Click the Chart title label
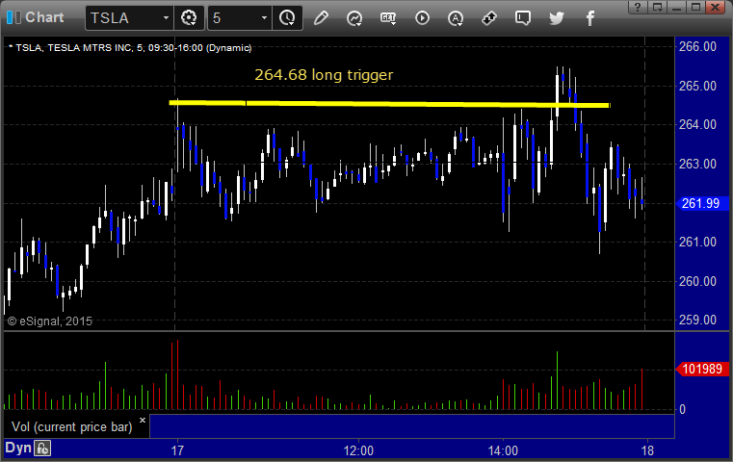 (x=44, y=17)
